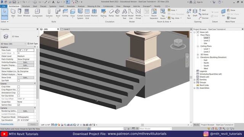244x137 pixels.
Task: Switch to the Structure ribbon tab
Action: 26,6
